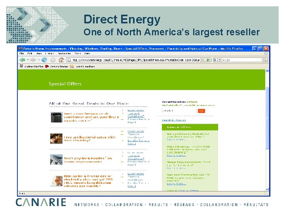Open the File menu
Image resolution: width=285 pixels, height=214 pixels.
22,53
